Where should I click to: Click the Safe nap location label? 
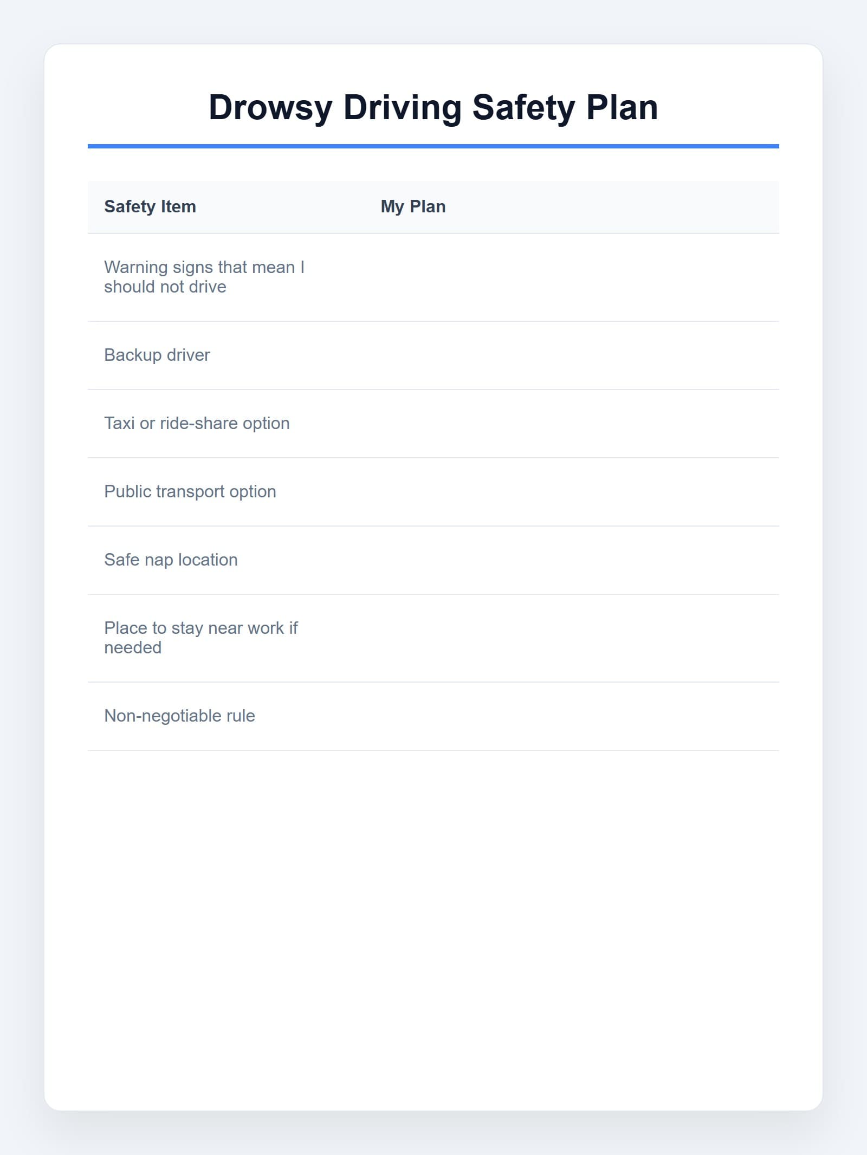pyautogui.click(x=171, y=560)
